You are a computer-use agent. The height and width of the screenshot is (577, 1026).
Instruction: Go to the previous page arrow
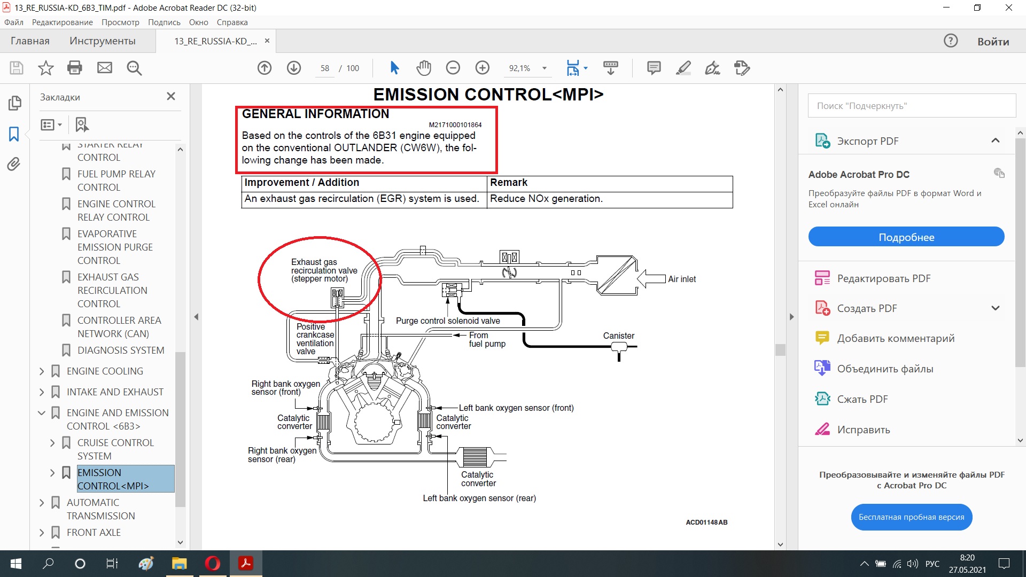tap(265, 68)
